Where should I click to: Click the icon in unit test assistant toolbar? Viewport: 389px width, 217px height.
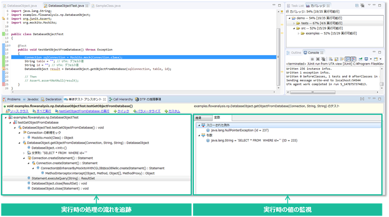point(362,99)
